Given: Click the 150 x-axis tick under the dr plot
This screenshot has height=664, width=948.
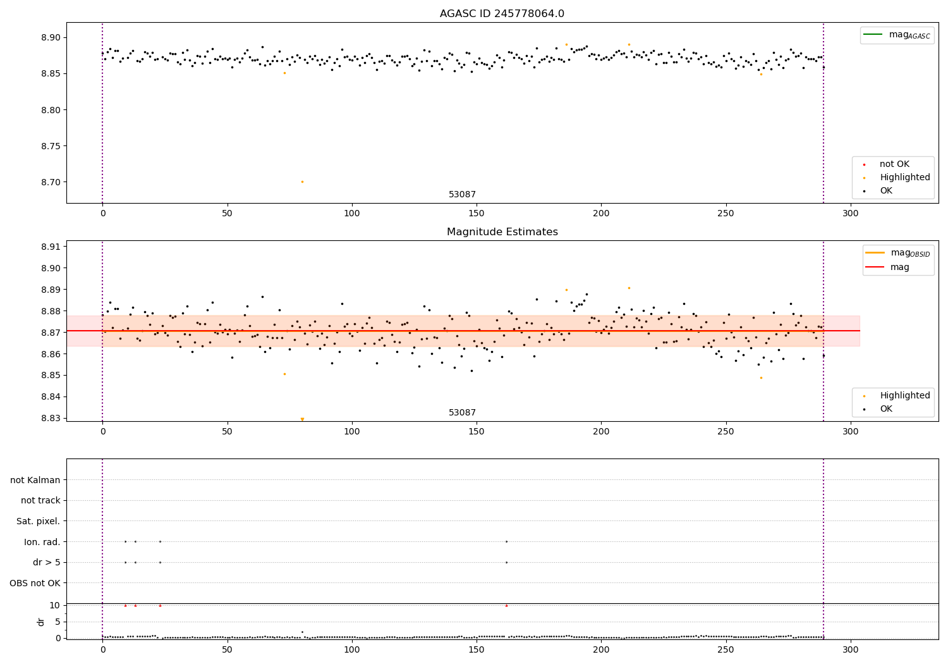Looking at the screenshot, I should (x=477, y=649).
